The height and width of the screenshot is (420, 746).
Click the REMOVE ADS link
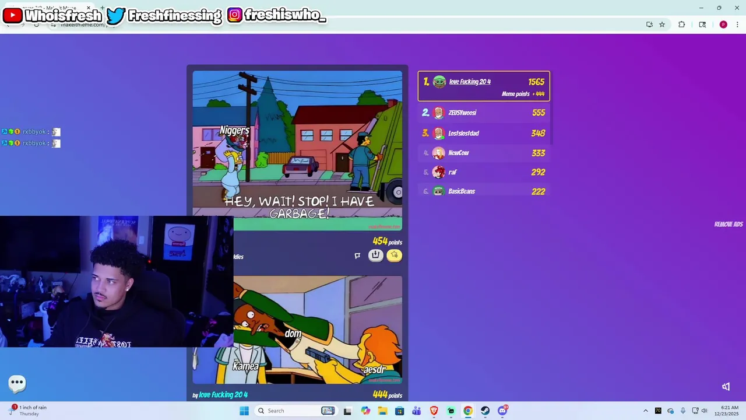pyautogui.click(x=729, y=225)
